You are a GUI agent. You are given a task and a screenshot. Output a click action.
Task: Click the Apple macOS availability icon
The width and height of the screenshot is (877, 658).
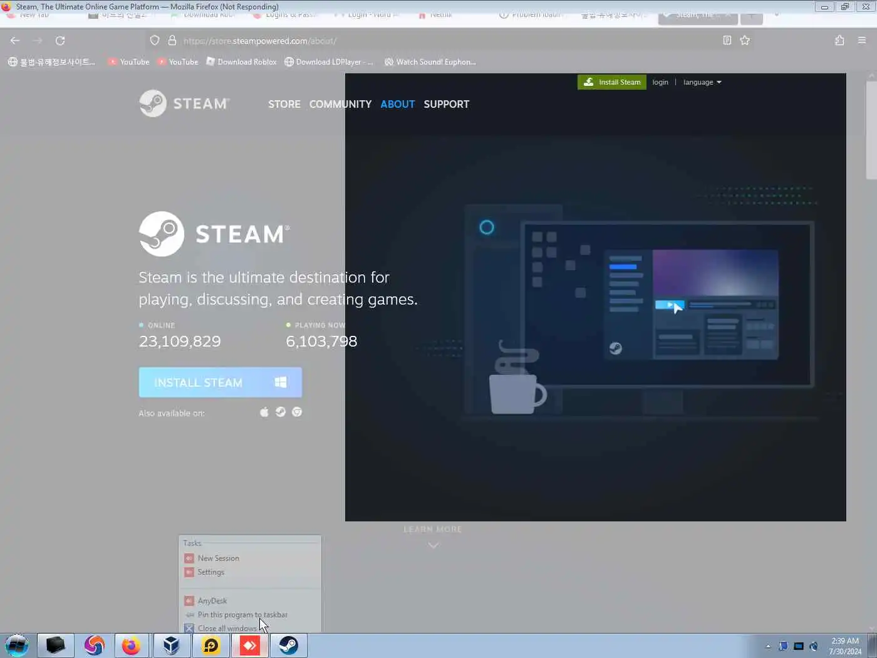tap(264, 412)
